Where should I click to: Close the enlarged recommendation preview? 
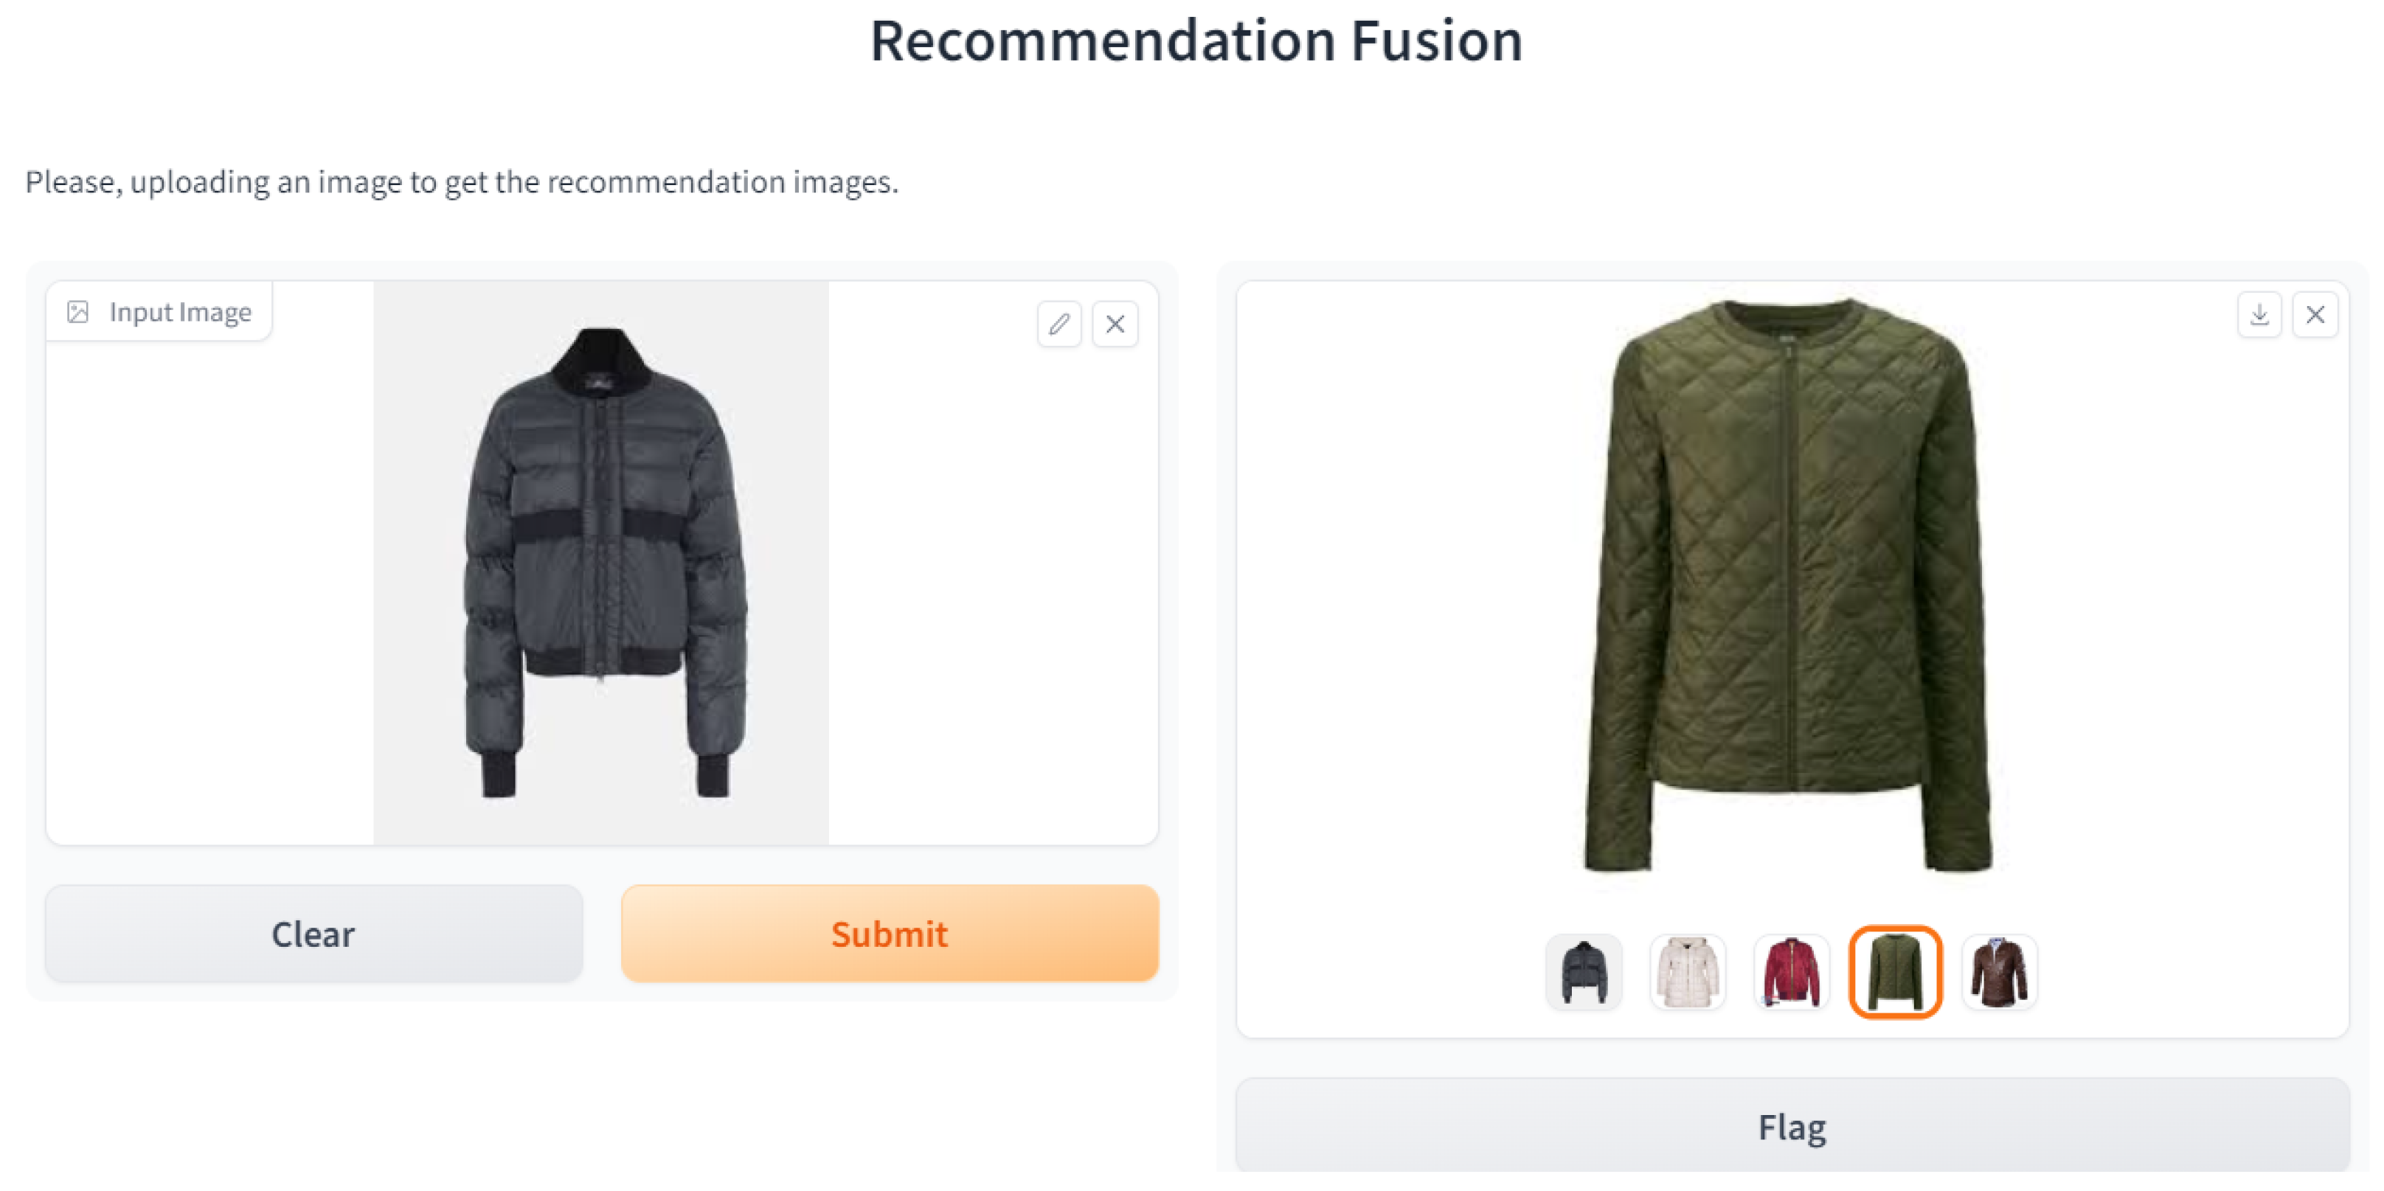2315,315
